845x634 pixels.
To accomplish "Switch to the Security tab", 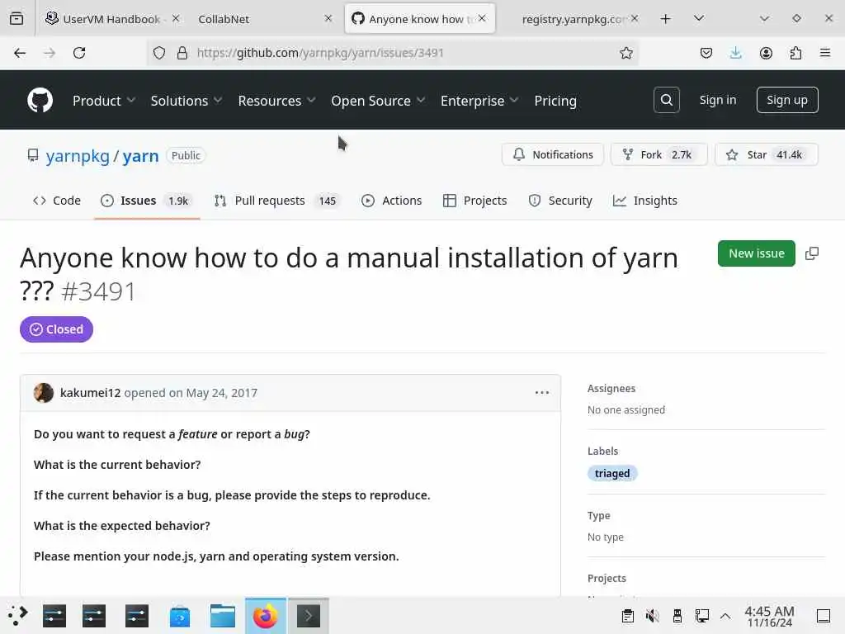I will [x=560, y=201].
